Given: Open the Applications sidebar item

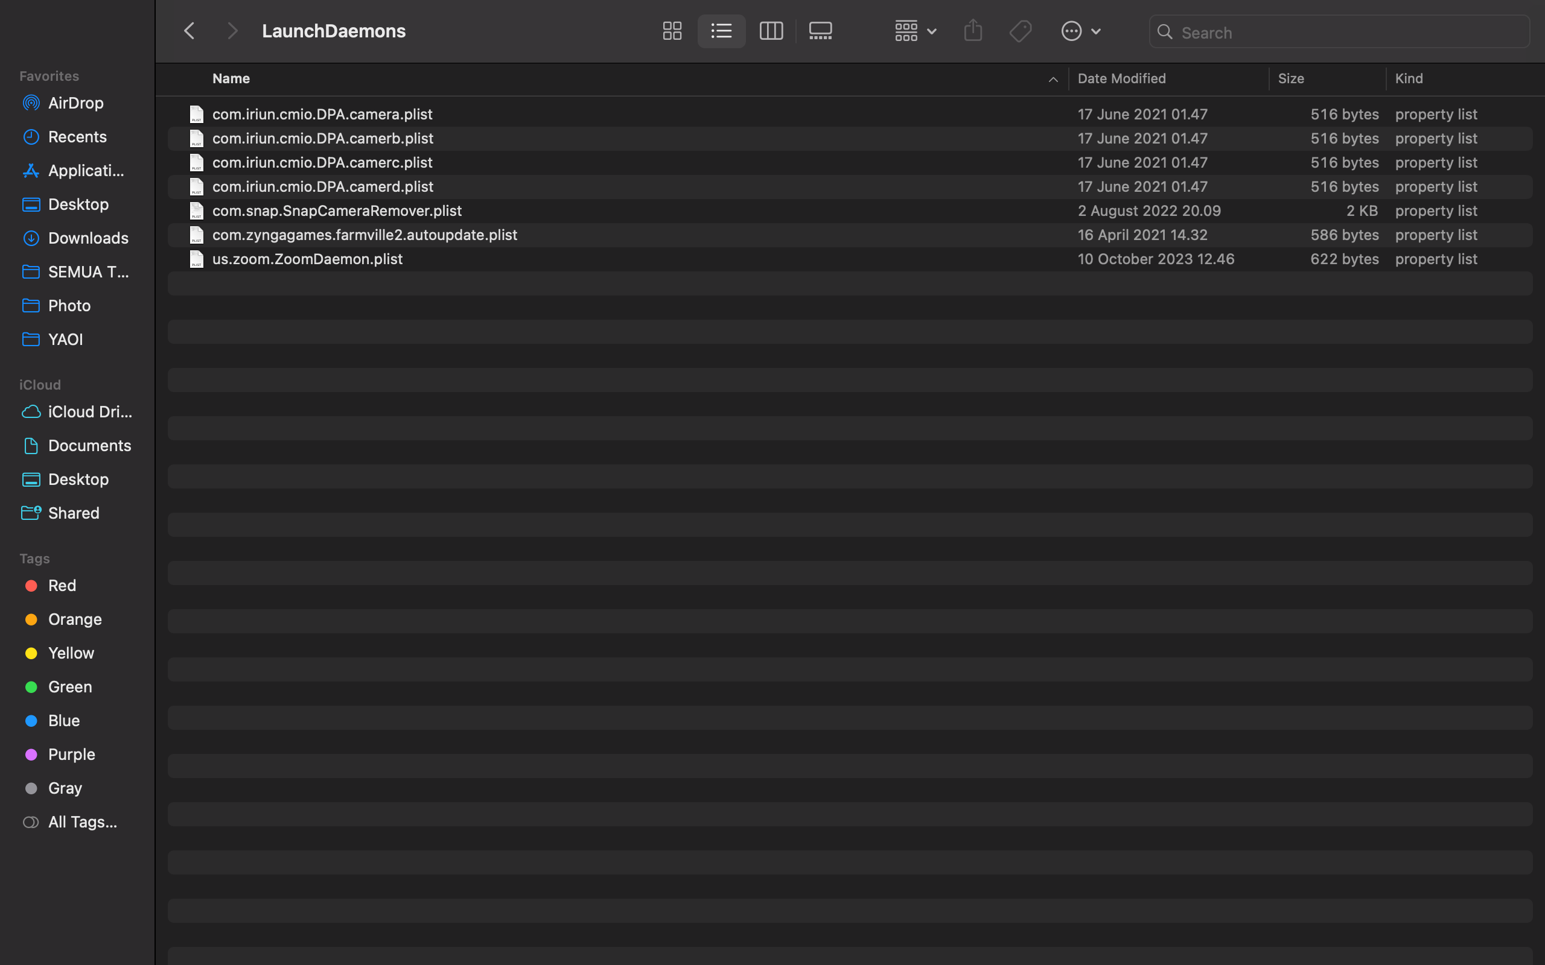Looking at the screenshot, I should pos(86,171).
